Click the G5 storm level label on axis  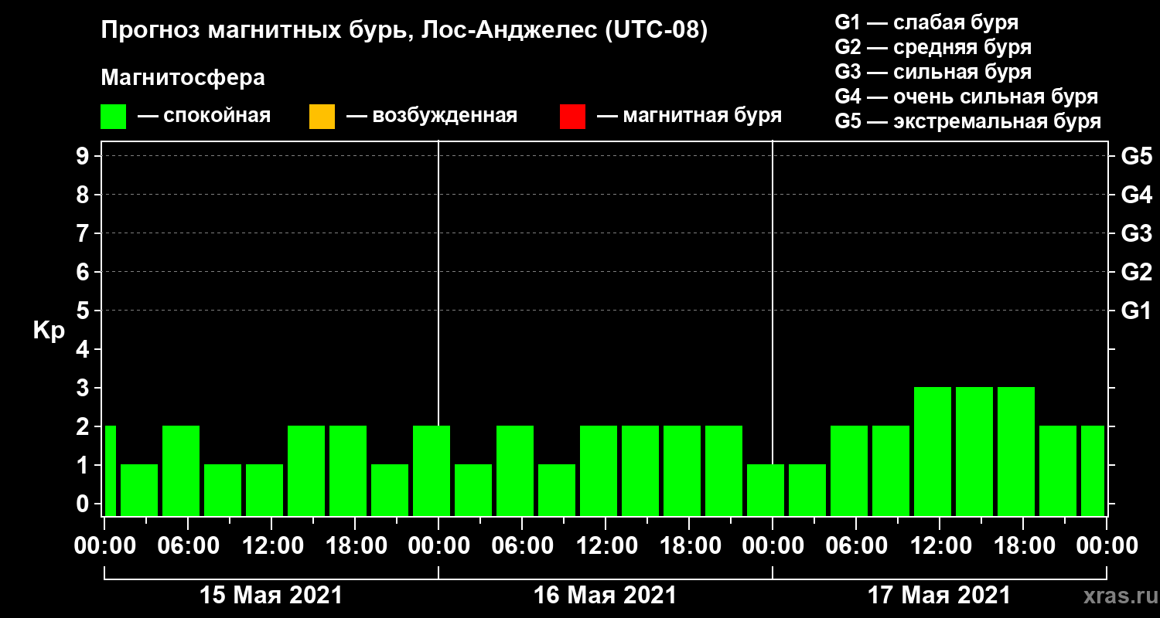[x=1136, y=156]
